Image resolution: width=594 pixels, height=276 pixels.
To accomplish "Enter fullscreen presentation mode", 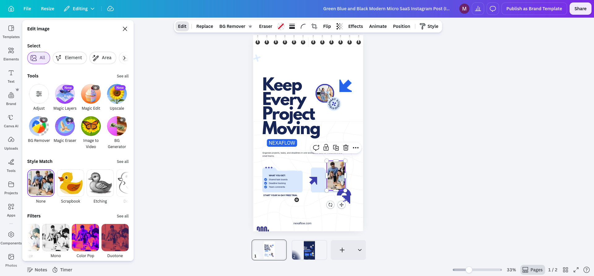I will coord(576,270).
